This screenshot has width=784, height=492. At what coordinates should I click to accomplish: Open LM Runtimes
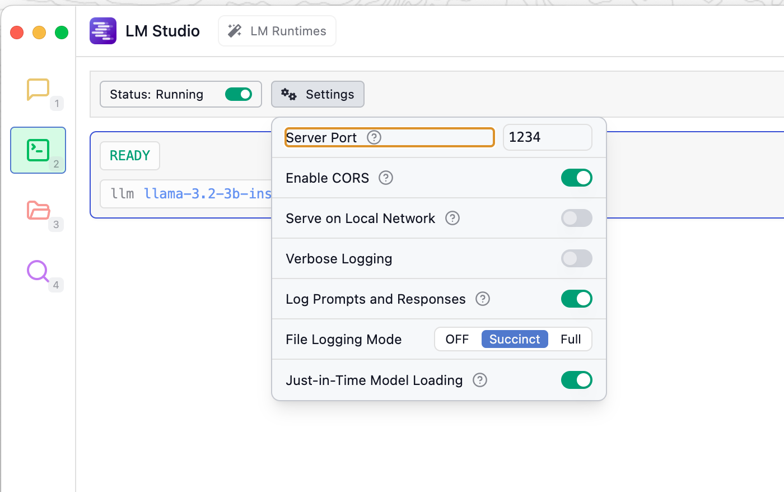pyautogui.click(x=277, y=31)
